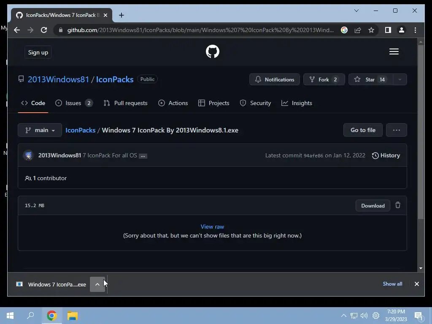
Task: Click the address bar URL field
Action: 200,30
